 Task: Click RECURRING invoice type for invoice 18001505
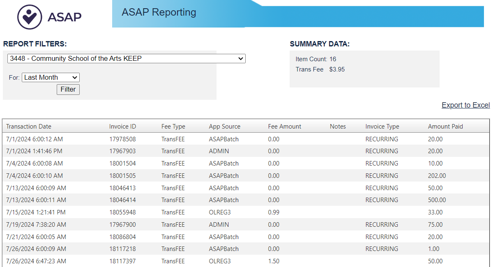[382, 176]
